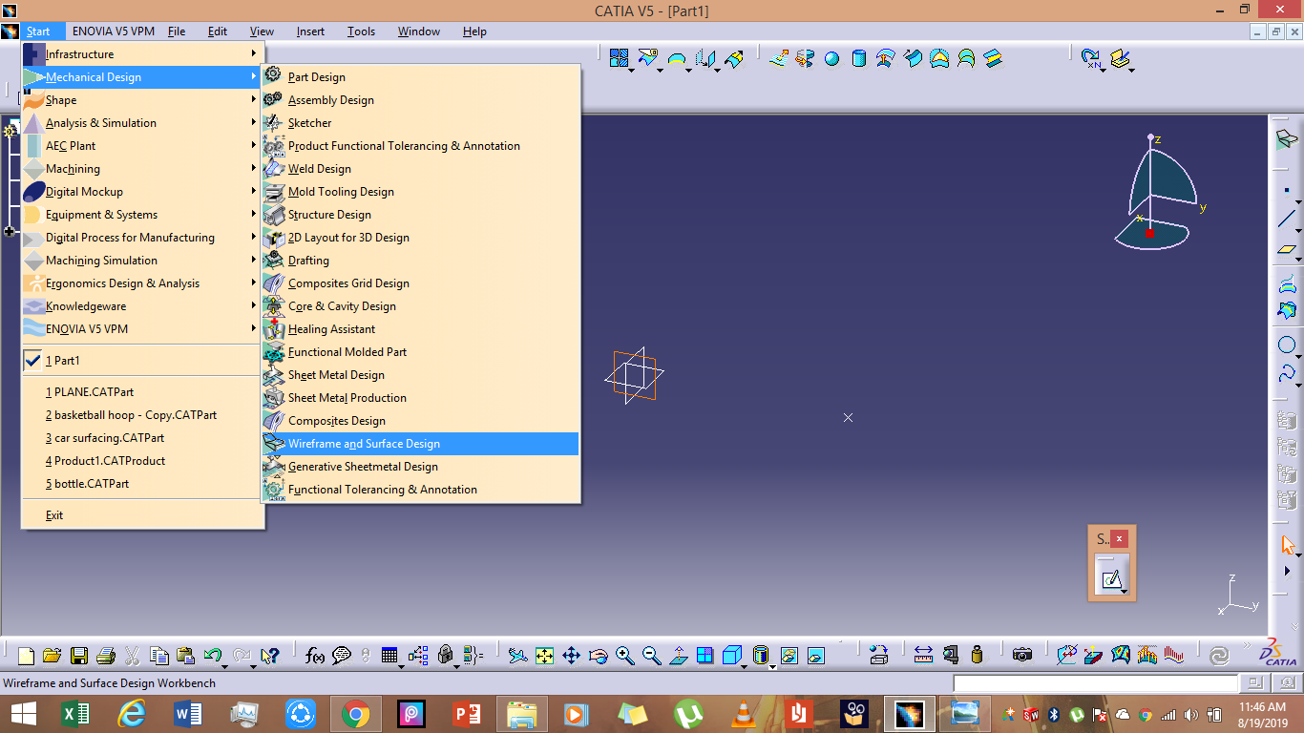Open the Insert menu
Viewport: 1304px width, 733px height.
point(310,31)
